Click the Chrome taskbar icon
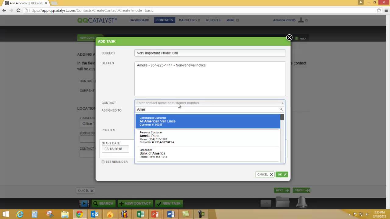The image size is (390, 219). coord(80,214)
